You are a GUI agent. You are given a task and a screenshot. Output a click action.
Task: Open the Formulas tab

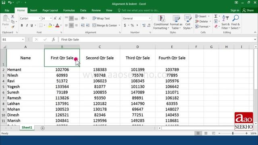point(69,10)
